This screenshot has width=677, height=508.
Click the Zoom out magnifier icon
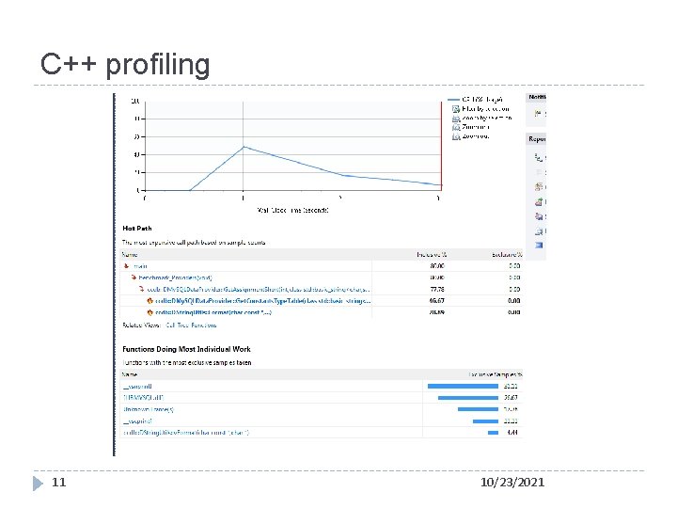455,136
